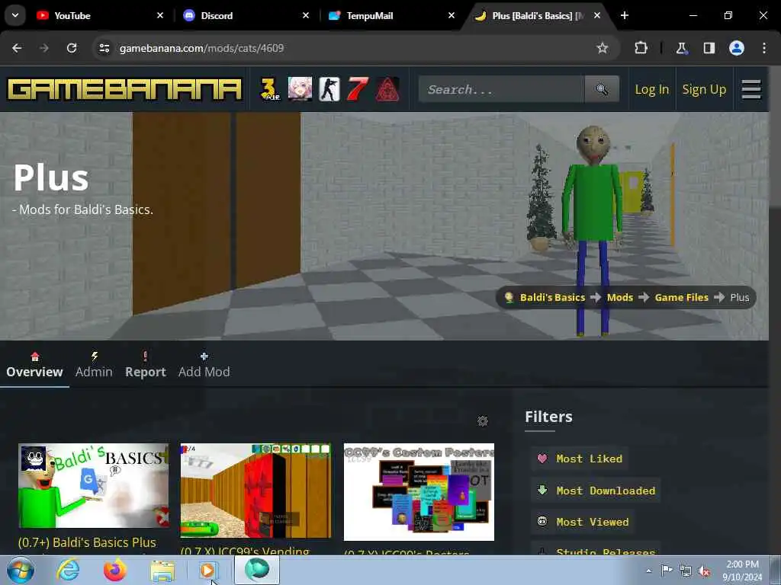Image resolution: width=781 pixels, height=585 pixels.
Task: Close the YouTube tab
Action: coord(160,15)
